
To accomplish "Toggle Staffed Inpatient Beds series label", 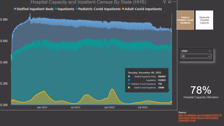I will click(35, 9).
